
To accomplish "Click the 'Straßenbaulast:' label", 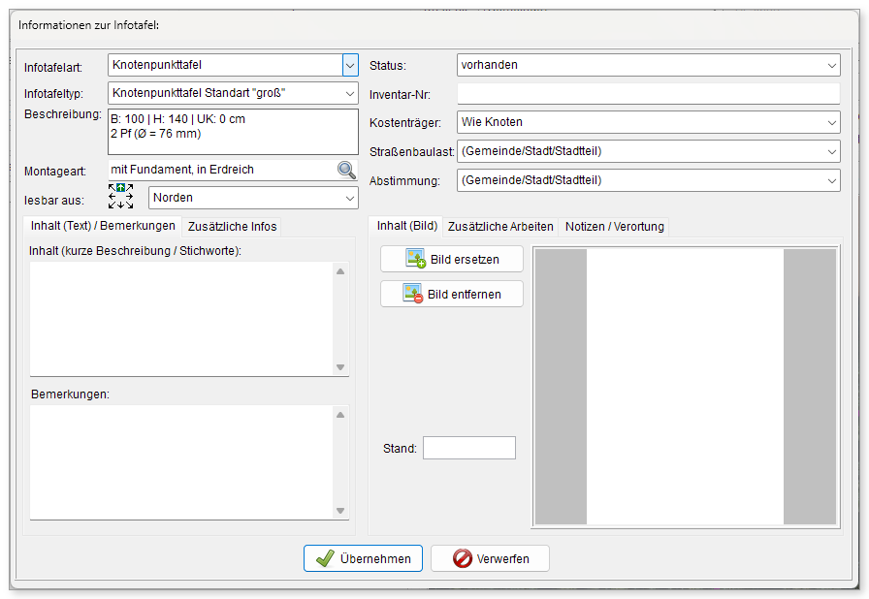I will (x=412, y=151).
